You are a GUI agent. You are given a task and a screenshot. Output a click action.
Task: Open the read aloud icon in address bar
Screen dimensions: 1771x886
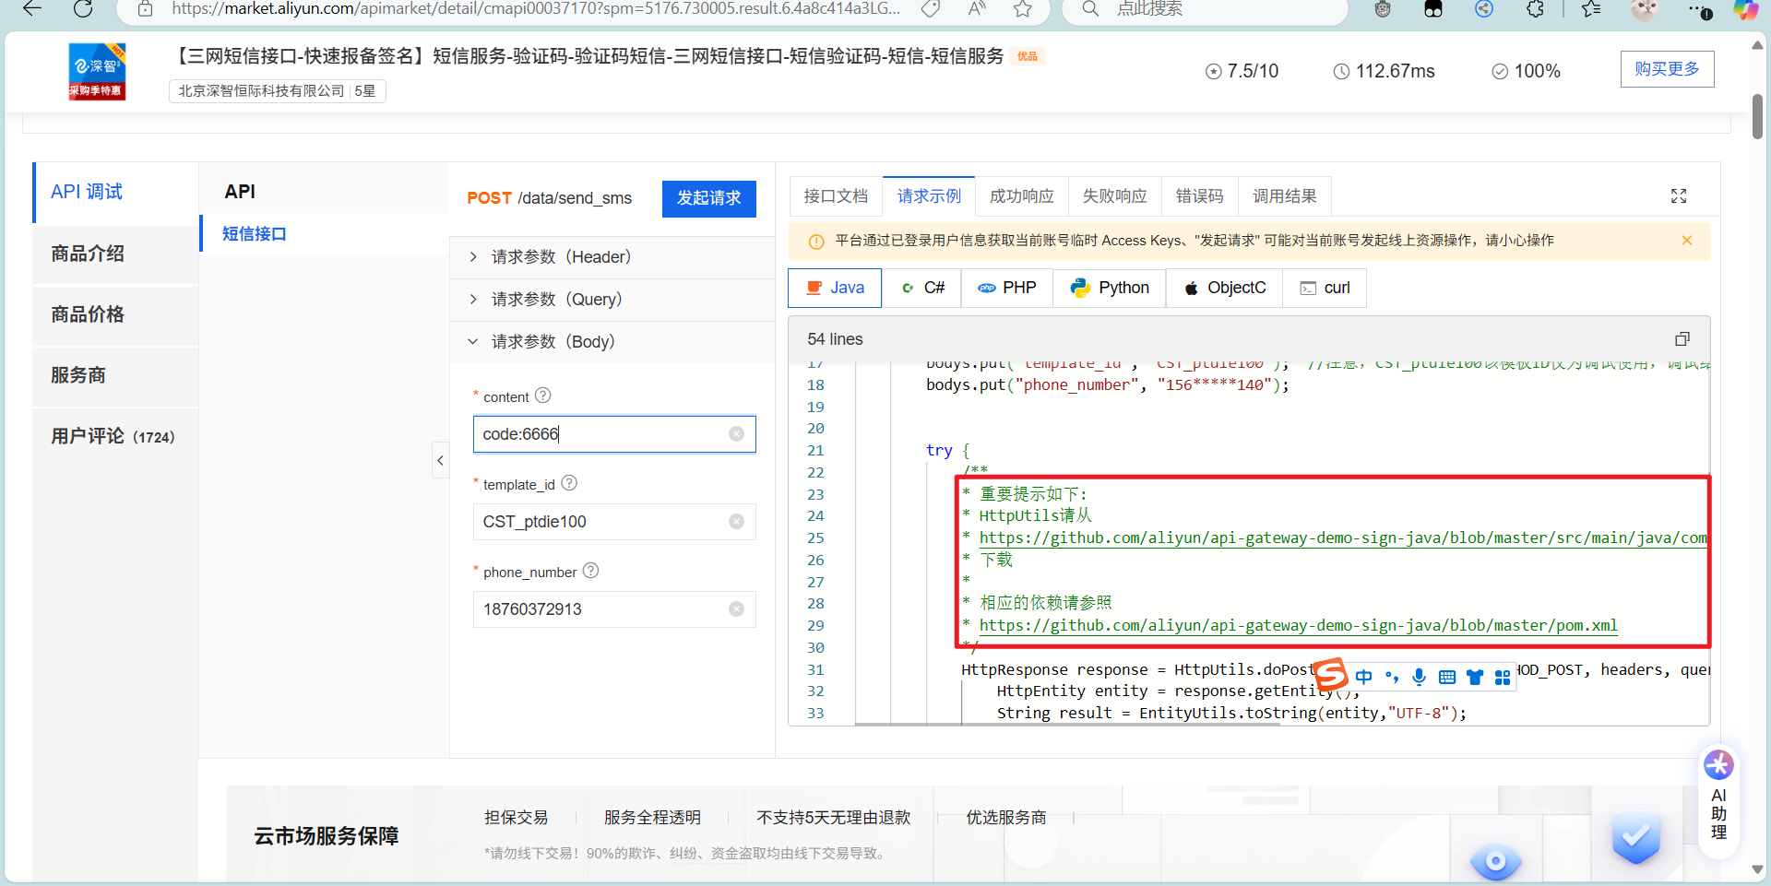pos(977,8)
